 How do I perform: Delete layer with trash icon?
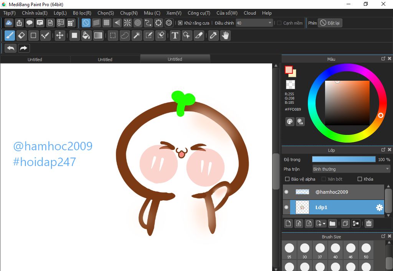(369, 223)
